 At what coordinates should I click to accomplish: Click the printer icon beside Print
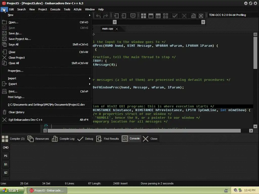click(5, 91)
